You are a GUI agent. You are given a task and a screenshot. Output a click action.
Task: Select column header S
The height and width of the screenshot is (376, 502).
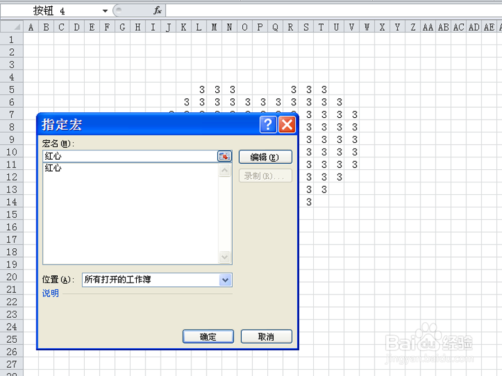click(305, 27)
